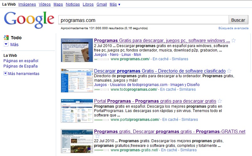Screen dimensions: 252x156
Task: Open Noticias in top navigation bar
Action: (x=73, y=4)
